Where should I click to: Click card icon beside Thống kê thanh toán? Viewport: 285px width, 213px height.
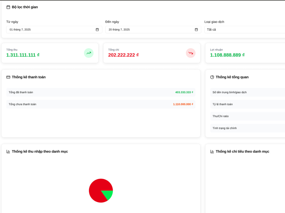pos(8,77)
